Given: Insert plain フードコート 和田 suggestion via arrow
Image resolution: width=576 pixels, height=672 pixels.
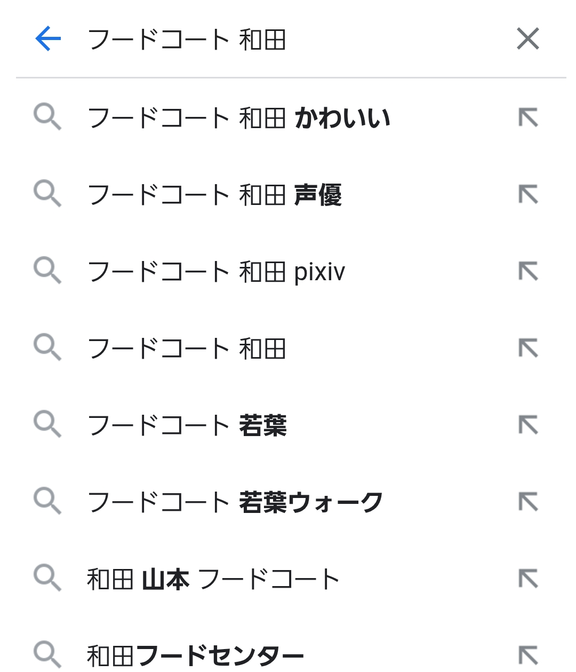Looking at the screenshot, I should (528, 349).
